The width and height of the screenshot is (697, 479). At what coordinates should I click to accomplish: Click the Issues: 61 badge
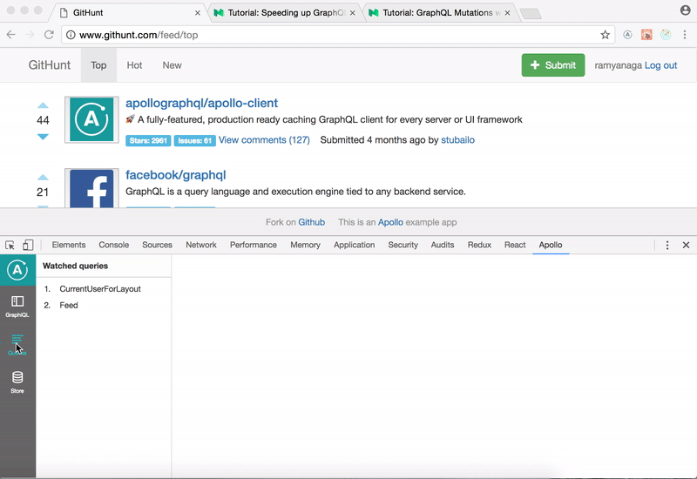(x=194, y=141)
